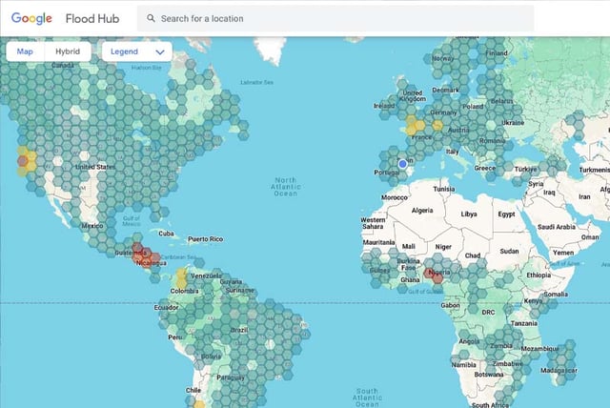Click the Ukraine map label
This screenshot has height=408, width=610.
pos(513,123)
